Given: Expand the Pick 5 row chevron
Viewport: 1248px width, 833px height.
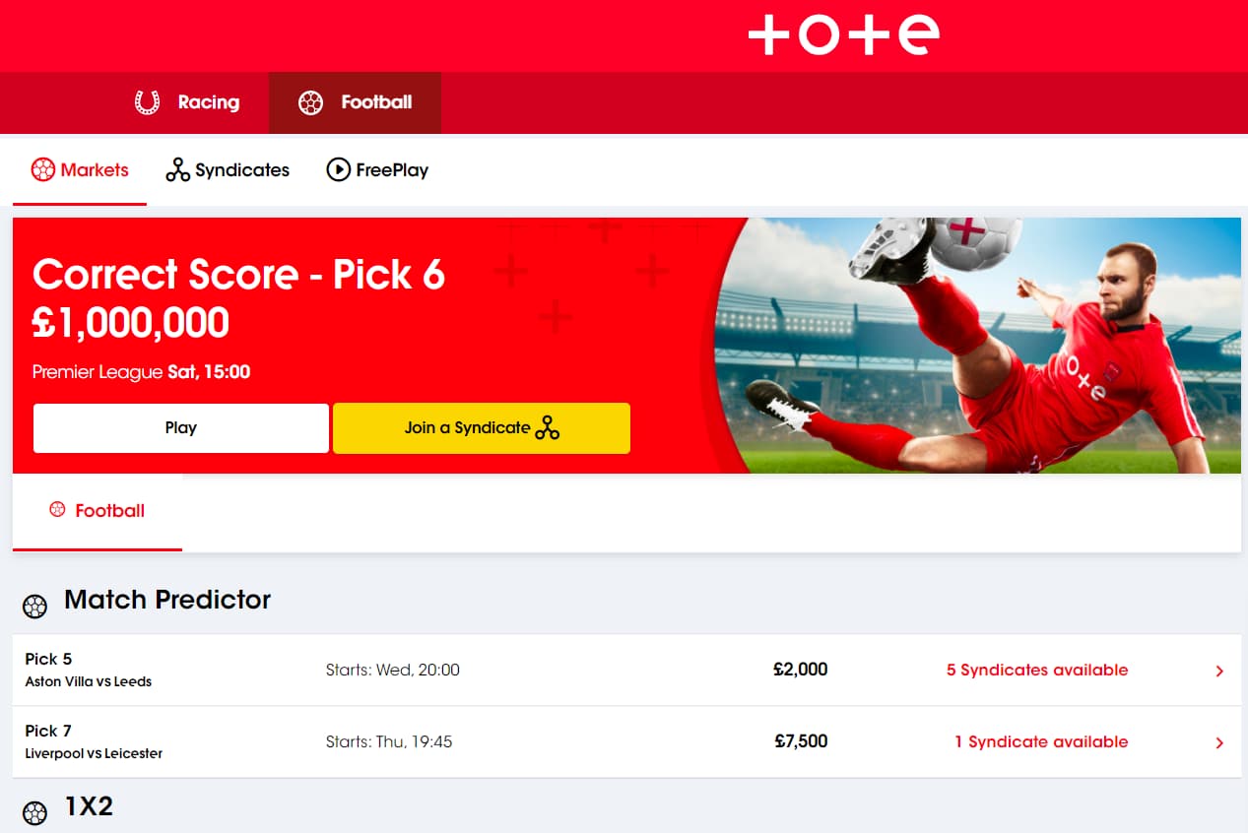Looking at the screenshot, I should 1219,671.
